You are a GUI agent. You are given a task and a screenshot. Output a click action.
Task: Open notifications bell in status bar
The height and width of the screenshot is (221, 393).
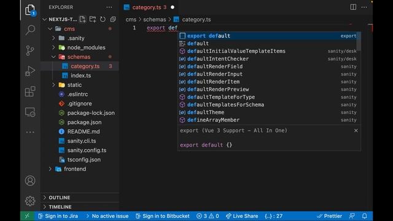(x=364, y=216)
